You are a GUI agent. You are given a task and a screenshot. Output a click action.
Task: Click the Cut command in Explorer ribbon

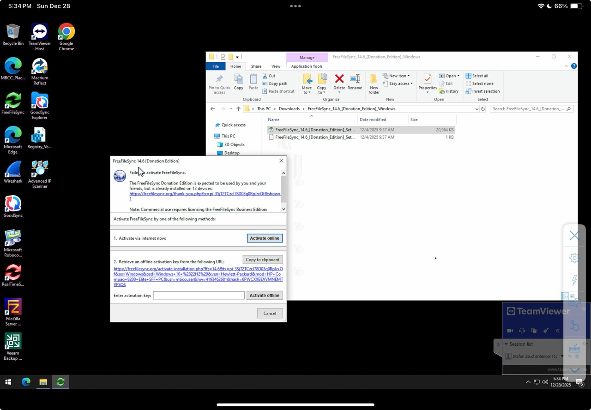pos(269,76)
